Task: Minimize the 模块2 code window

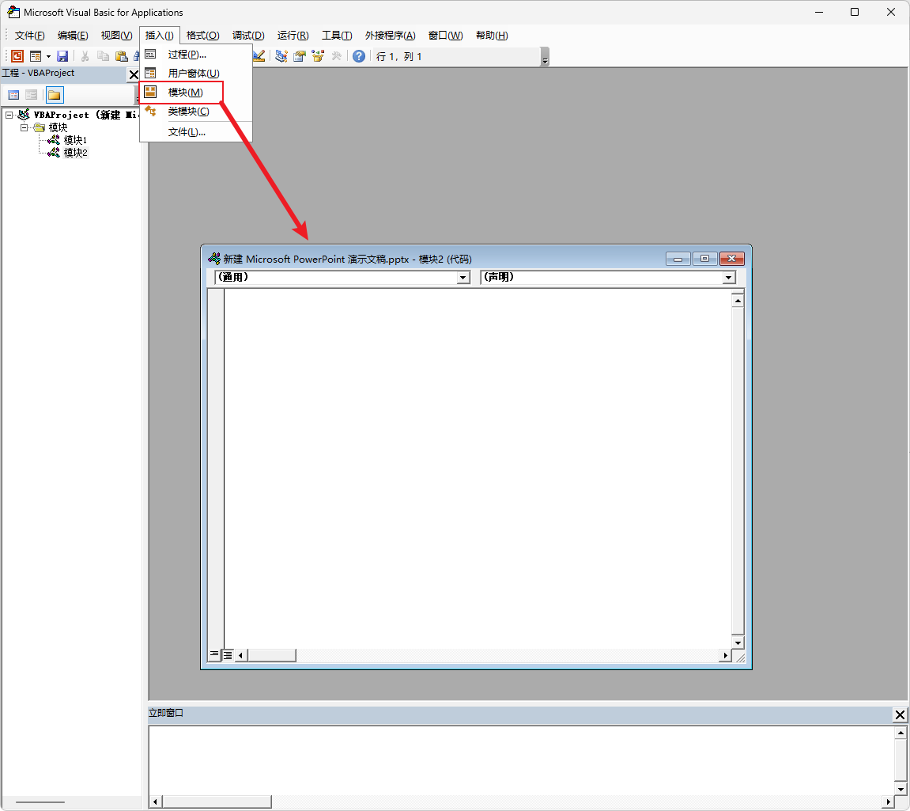Action: pos(678,259)
